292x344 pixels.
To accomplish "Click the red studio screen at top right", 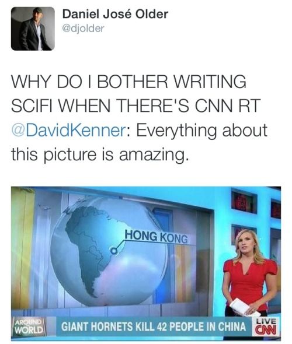I will click(x=244, y=201).
